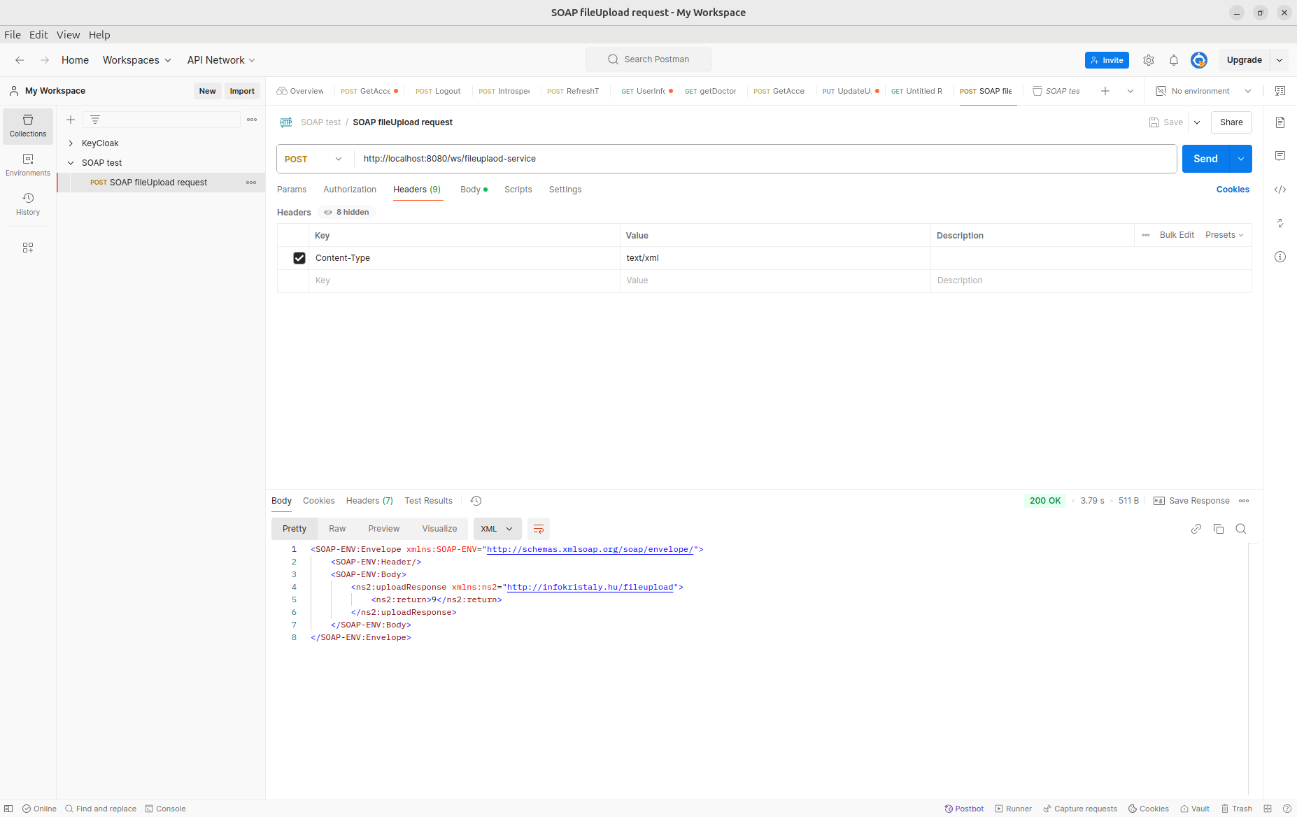The height and width of the screenshot is (817, 1297).
Task: Click the Invite button
Action: click(1107, 60)
